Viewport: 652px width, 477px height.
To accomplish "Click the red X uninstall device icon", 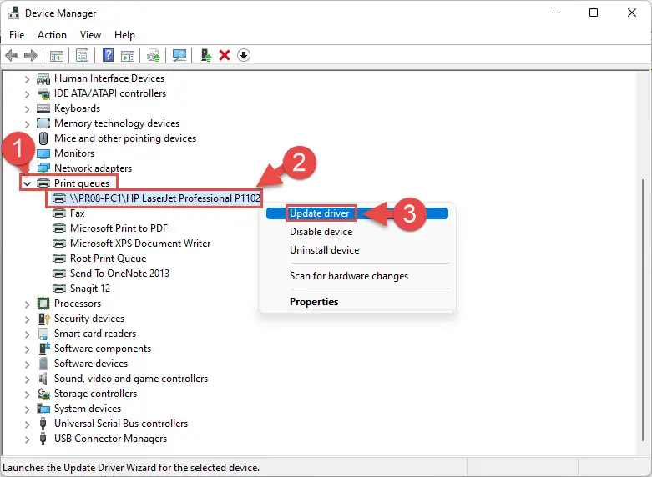I will pos(225,55).
